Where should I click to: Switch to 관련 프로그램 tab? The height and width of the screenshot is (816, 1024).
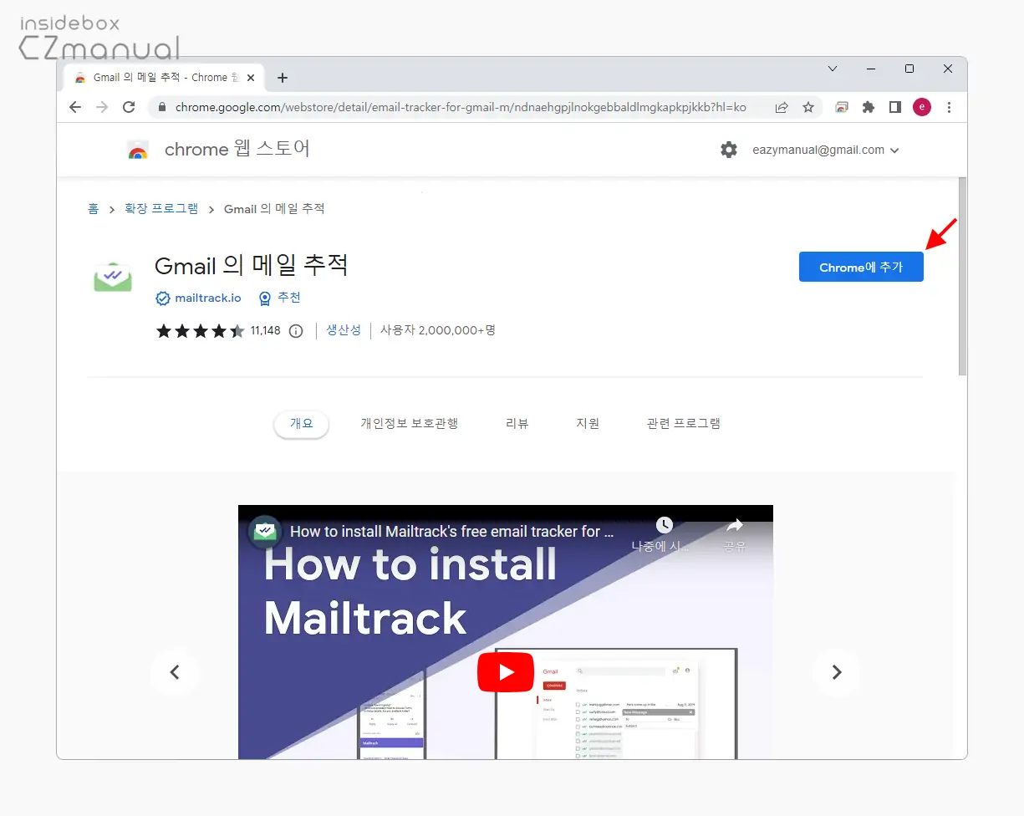pyautogui.click(x=684, y=424)
